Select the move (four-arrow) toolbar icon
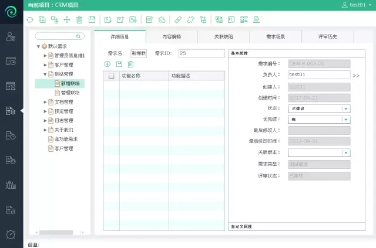 tap(67, 19)
